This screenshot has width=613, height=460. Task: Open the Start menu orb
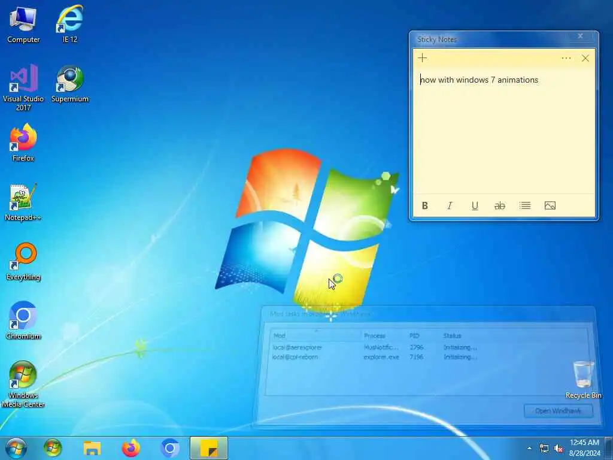tap(16, 448)
